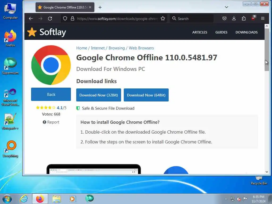Open Windows Explorer from the taskbar

[57, 199]
